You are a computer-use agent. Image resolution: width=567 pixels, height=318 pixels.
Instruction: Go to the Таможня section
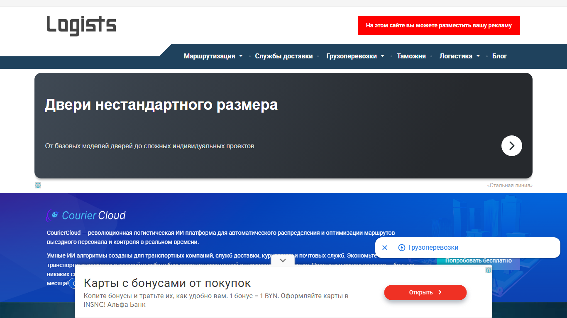411,56
